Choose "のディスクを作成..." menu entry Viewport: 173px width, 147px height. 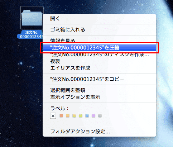(99, 54)
